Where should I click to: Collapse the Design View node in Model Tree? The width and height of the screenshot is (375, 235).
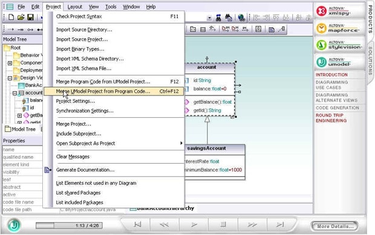[10, 78]
